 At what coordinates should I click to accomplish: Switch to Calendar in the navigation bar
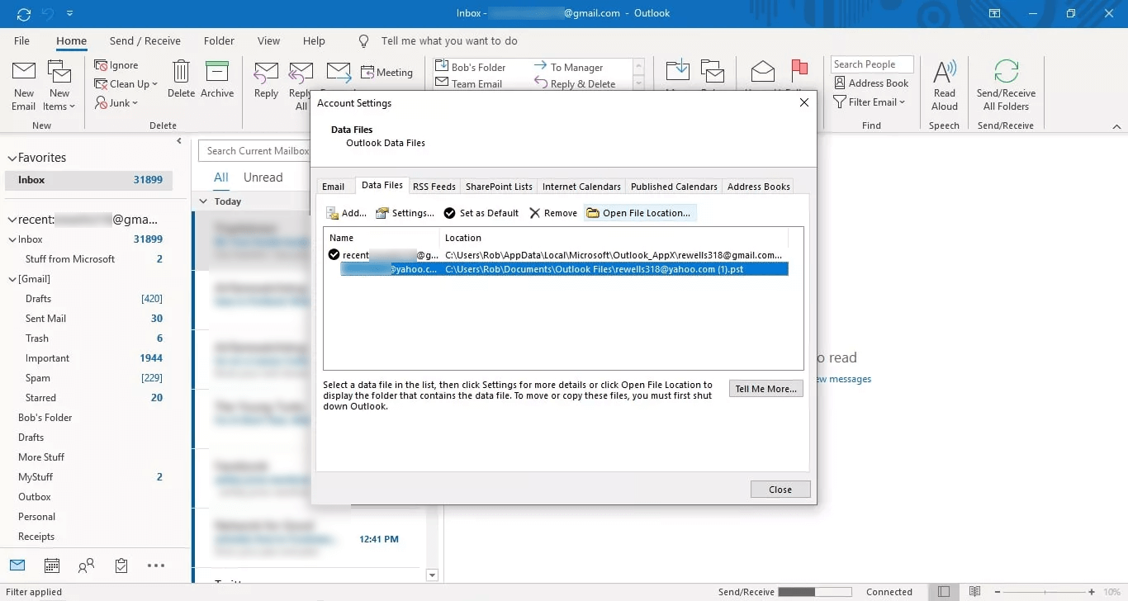click(x=51, y=566)
